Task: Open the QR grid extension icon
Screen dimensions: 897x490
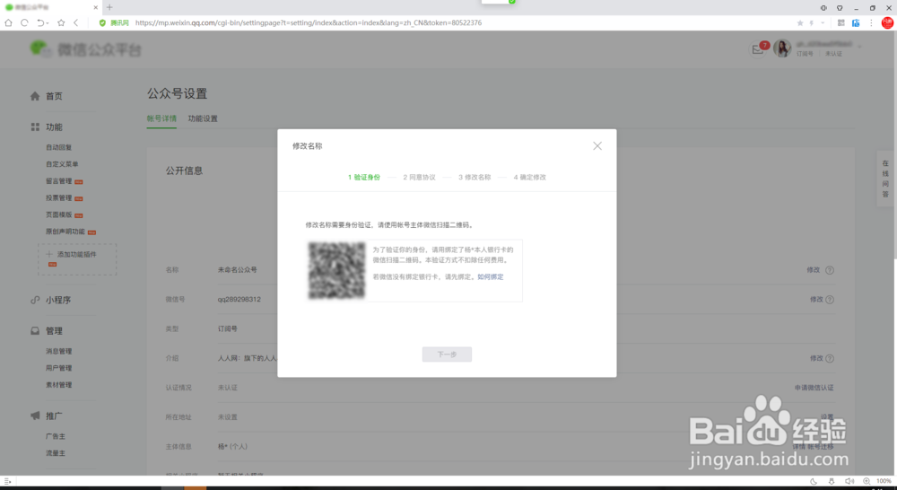Action: (x=841, y=23)
